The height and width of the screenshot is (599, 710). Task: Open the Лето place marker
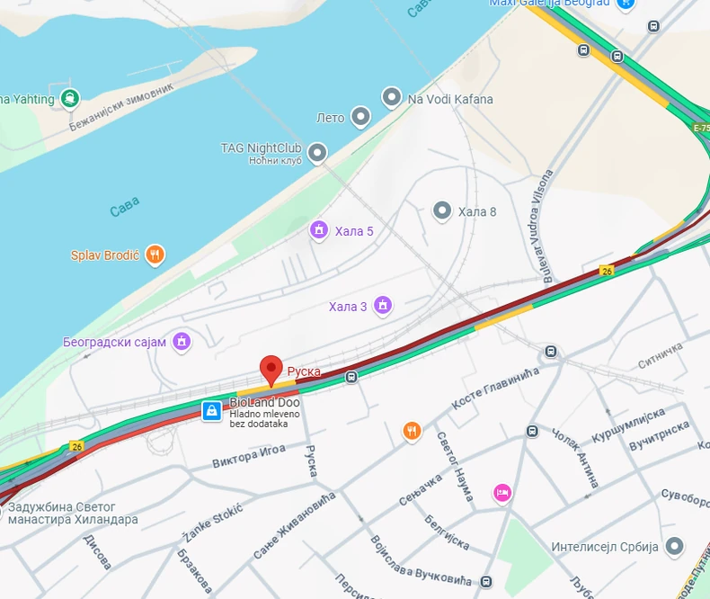click(x=360, y=117)
